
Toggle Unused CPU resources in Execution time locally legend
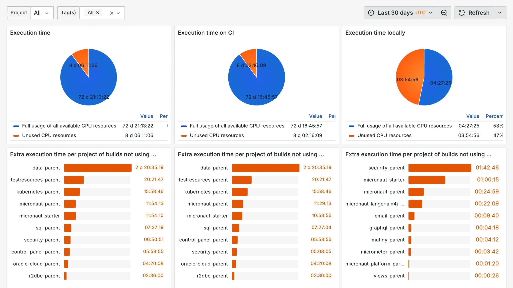(x=384, y=135)
